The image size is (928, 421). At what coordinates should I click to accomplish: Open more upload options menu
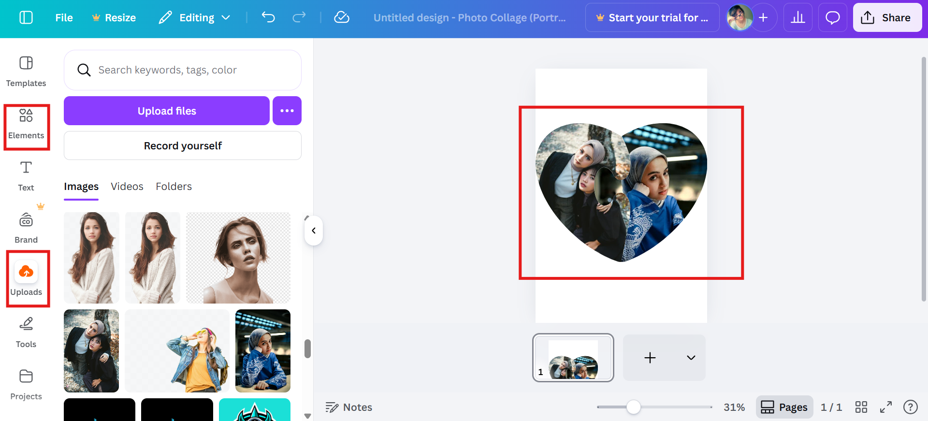click(287, 111)
